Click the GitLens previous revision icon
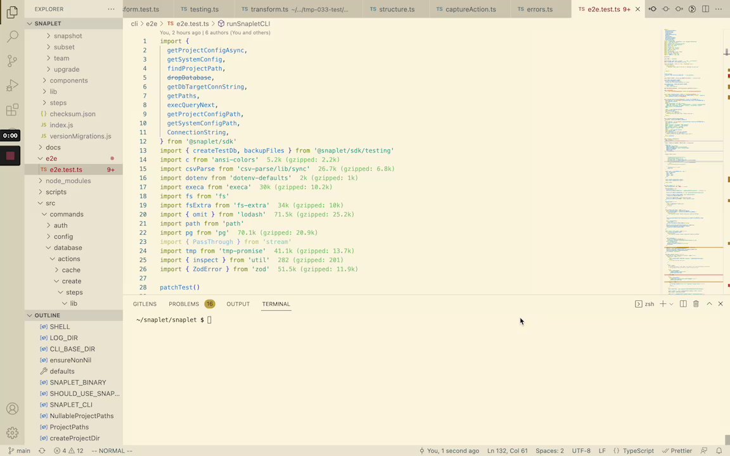 [653, 9]
